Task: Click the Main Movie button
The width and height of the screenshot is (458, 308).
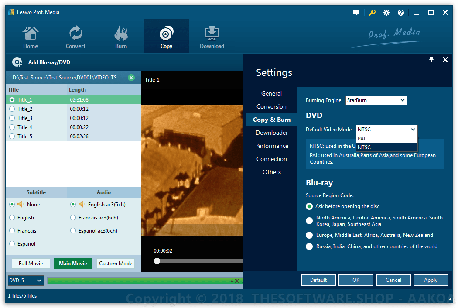Action: (x=73, y=264)
